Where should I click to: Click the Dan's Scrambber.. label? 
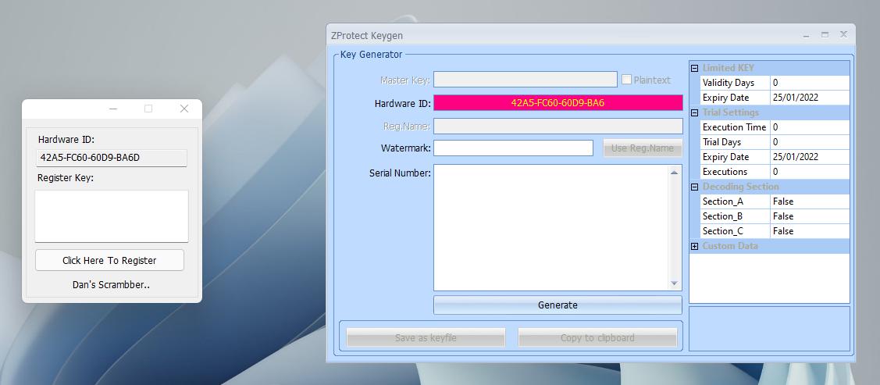(111, 284)
